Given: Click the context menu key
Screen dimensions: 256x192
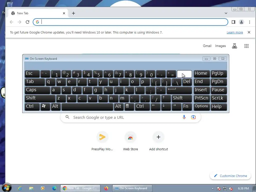Looking at the screenshot, I should [x=129, y=106].
